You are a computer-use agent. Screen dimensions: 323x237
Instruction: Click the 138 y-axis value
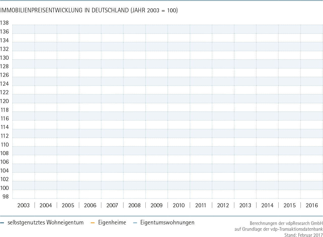tap(4, 23)
